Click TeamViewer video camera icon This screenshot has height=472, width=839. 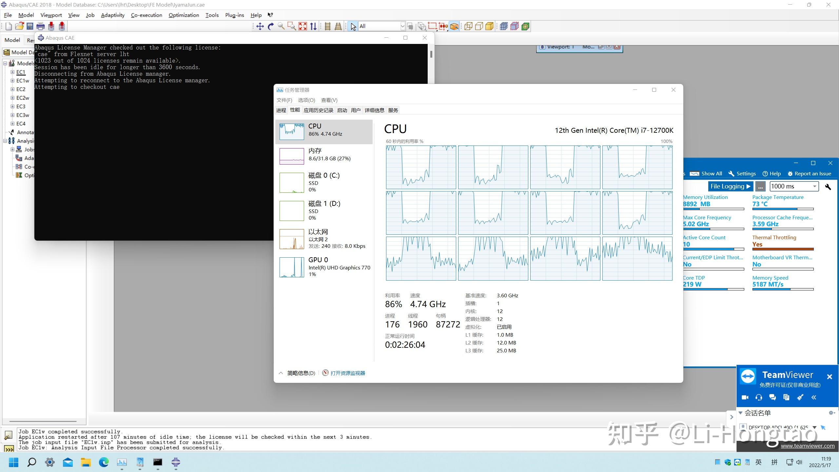[x=745, y=397]
